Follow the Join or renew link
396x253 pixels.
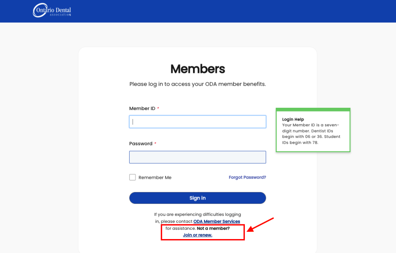pyautogui.click(x=198, y=235)
